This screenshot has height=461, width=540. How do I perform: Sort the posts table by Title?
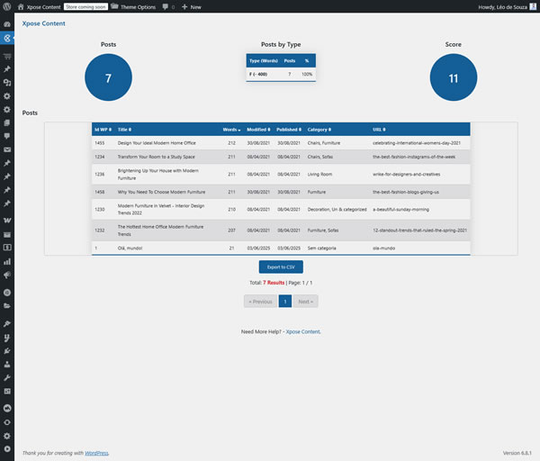point(124,130)
